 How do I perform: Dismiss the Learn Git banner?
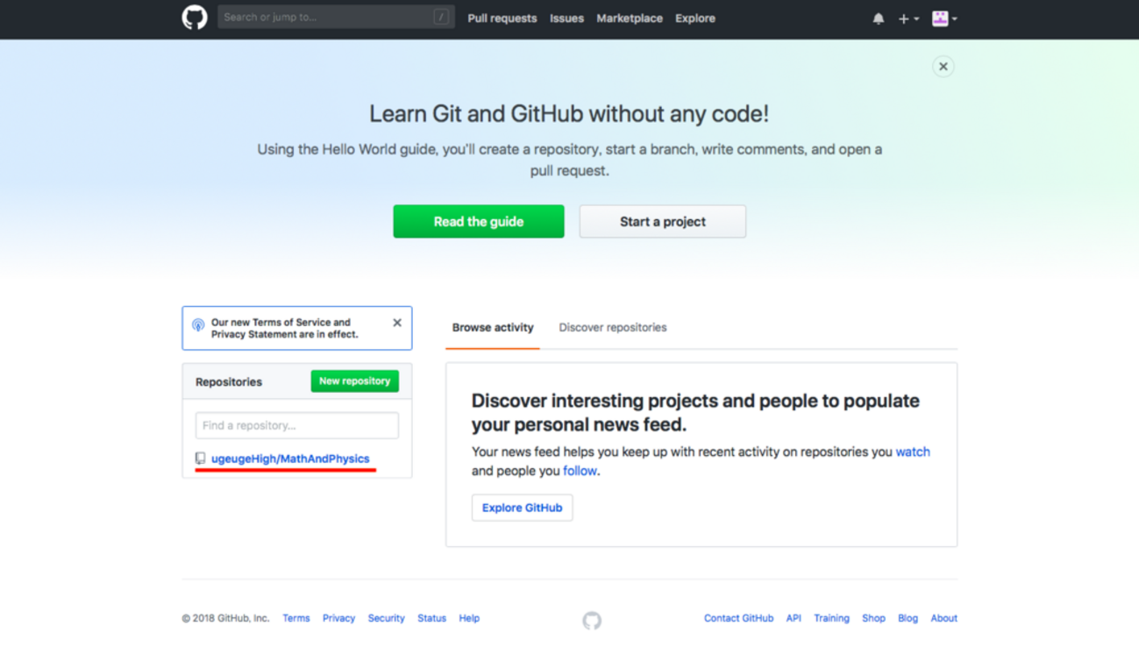click(x=943, y=67)
